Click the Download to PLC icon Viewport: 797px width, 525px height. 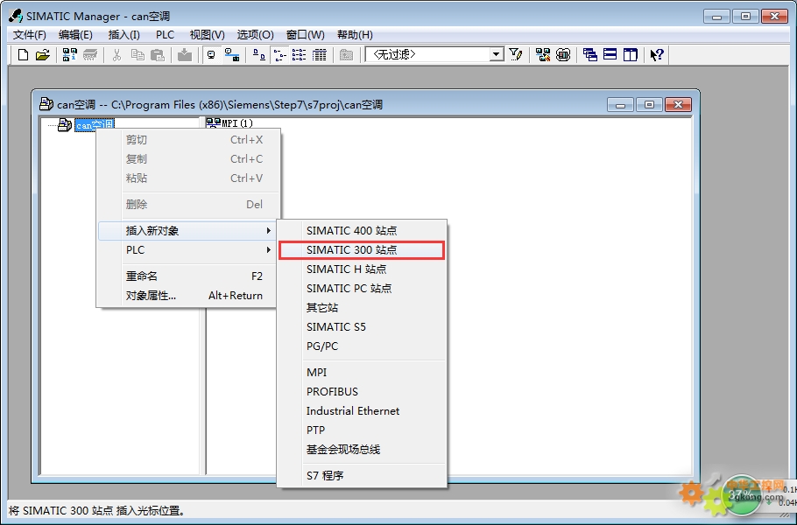pyautogui.click(x=185, y=55)
